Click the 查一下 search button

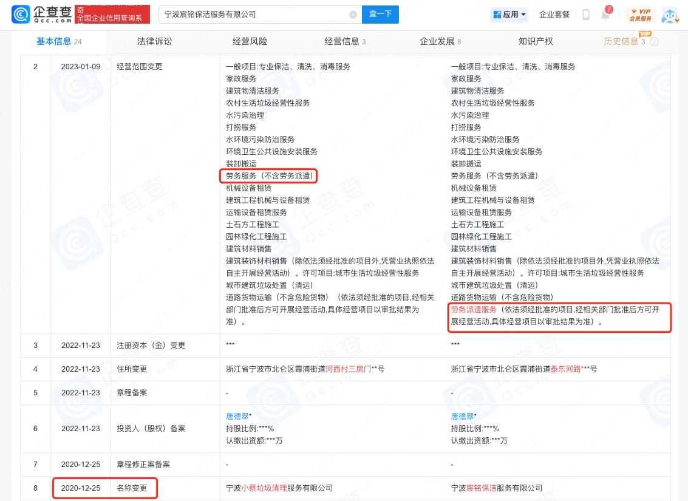coord(380,15)
